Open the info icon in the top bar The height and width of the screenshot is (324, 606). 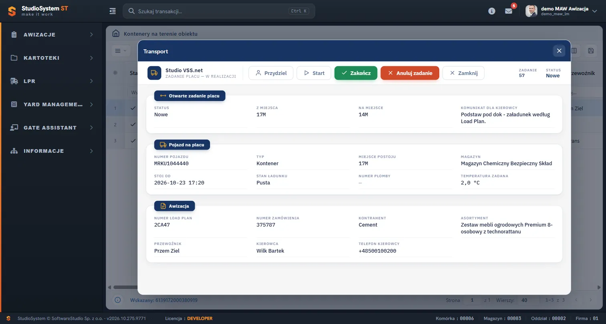click(x=492, y=11)
